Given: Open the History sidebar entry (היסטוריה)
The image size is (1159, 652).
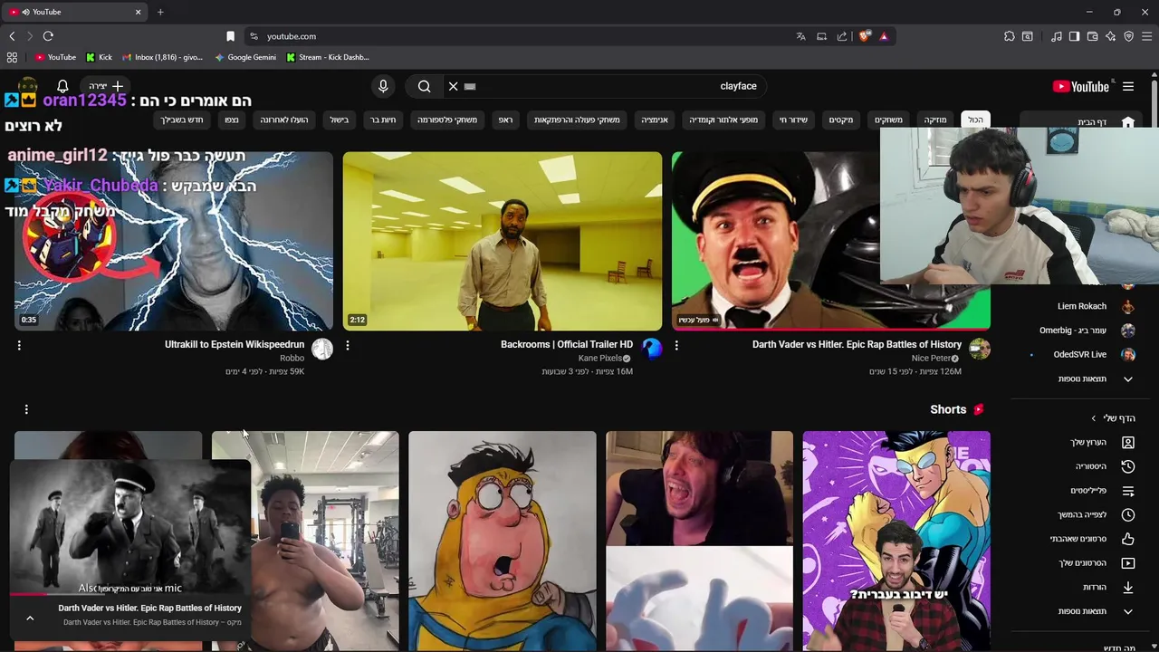Looking at the screenshot, I should (x=1102, y=466).
